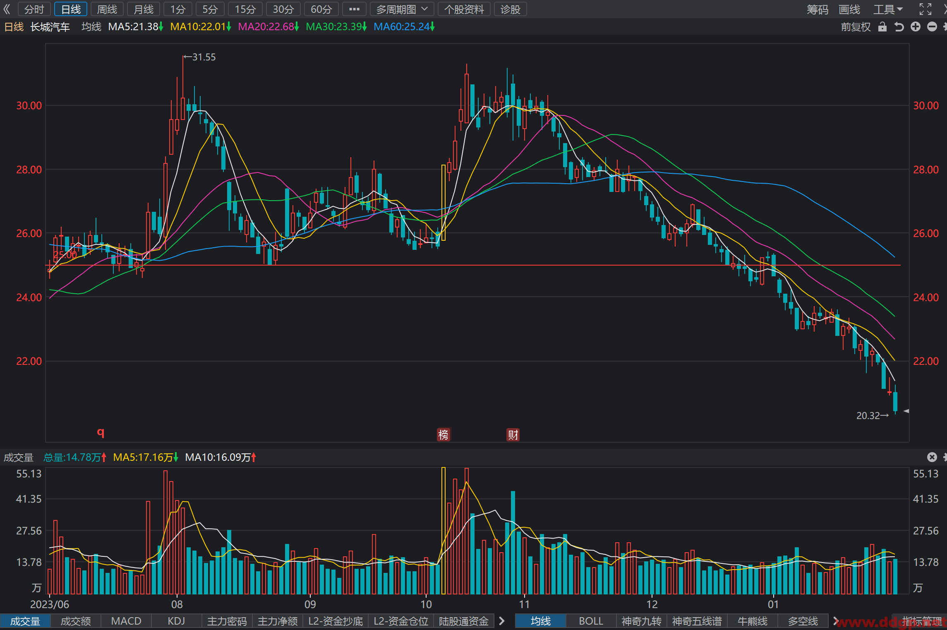Close the 成交量 volume panel
The image size is (947, 630).
tap(932, 457)
